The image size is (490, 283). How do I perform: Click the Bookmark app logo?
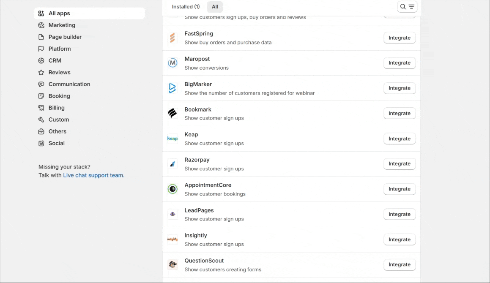172,113
